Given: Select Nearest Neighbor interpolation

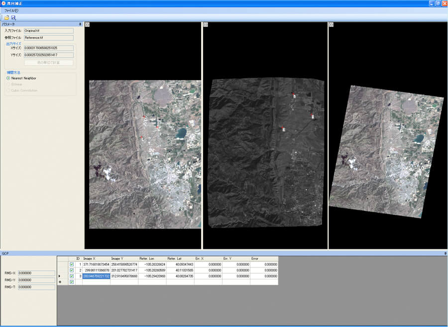Looking at the screenshot, I should 21,78.
